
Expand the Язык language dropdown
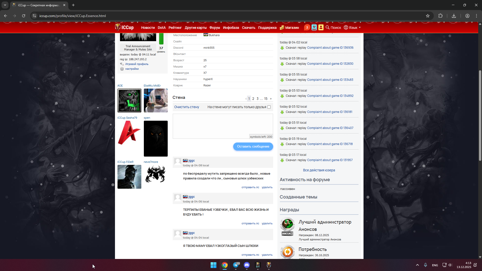click(352, 28)
